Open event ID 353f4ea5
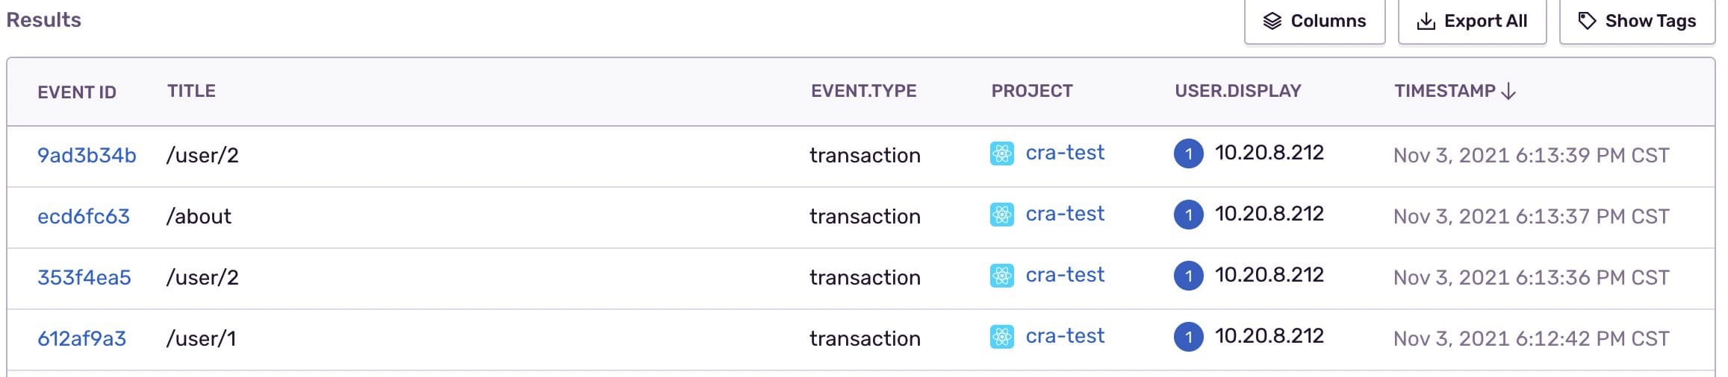The height and width of the screenshot is (377, 1728). coord(84,277)
